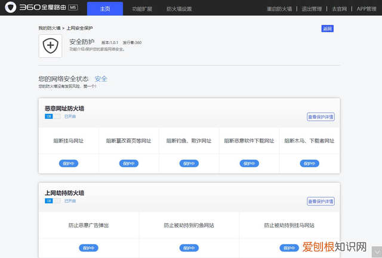The image size is (382, 258).
Task: Click the M5 model badge
Action: point(73,8)
